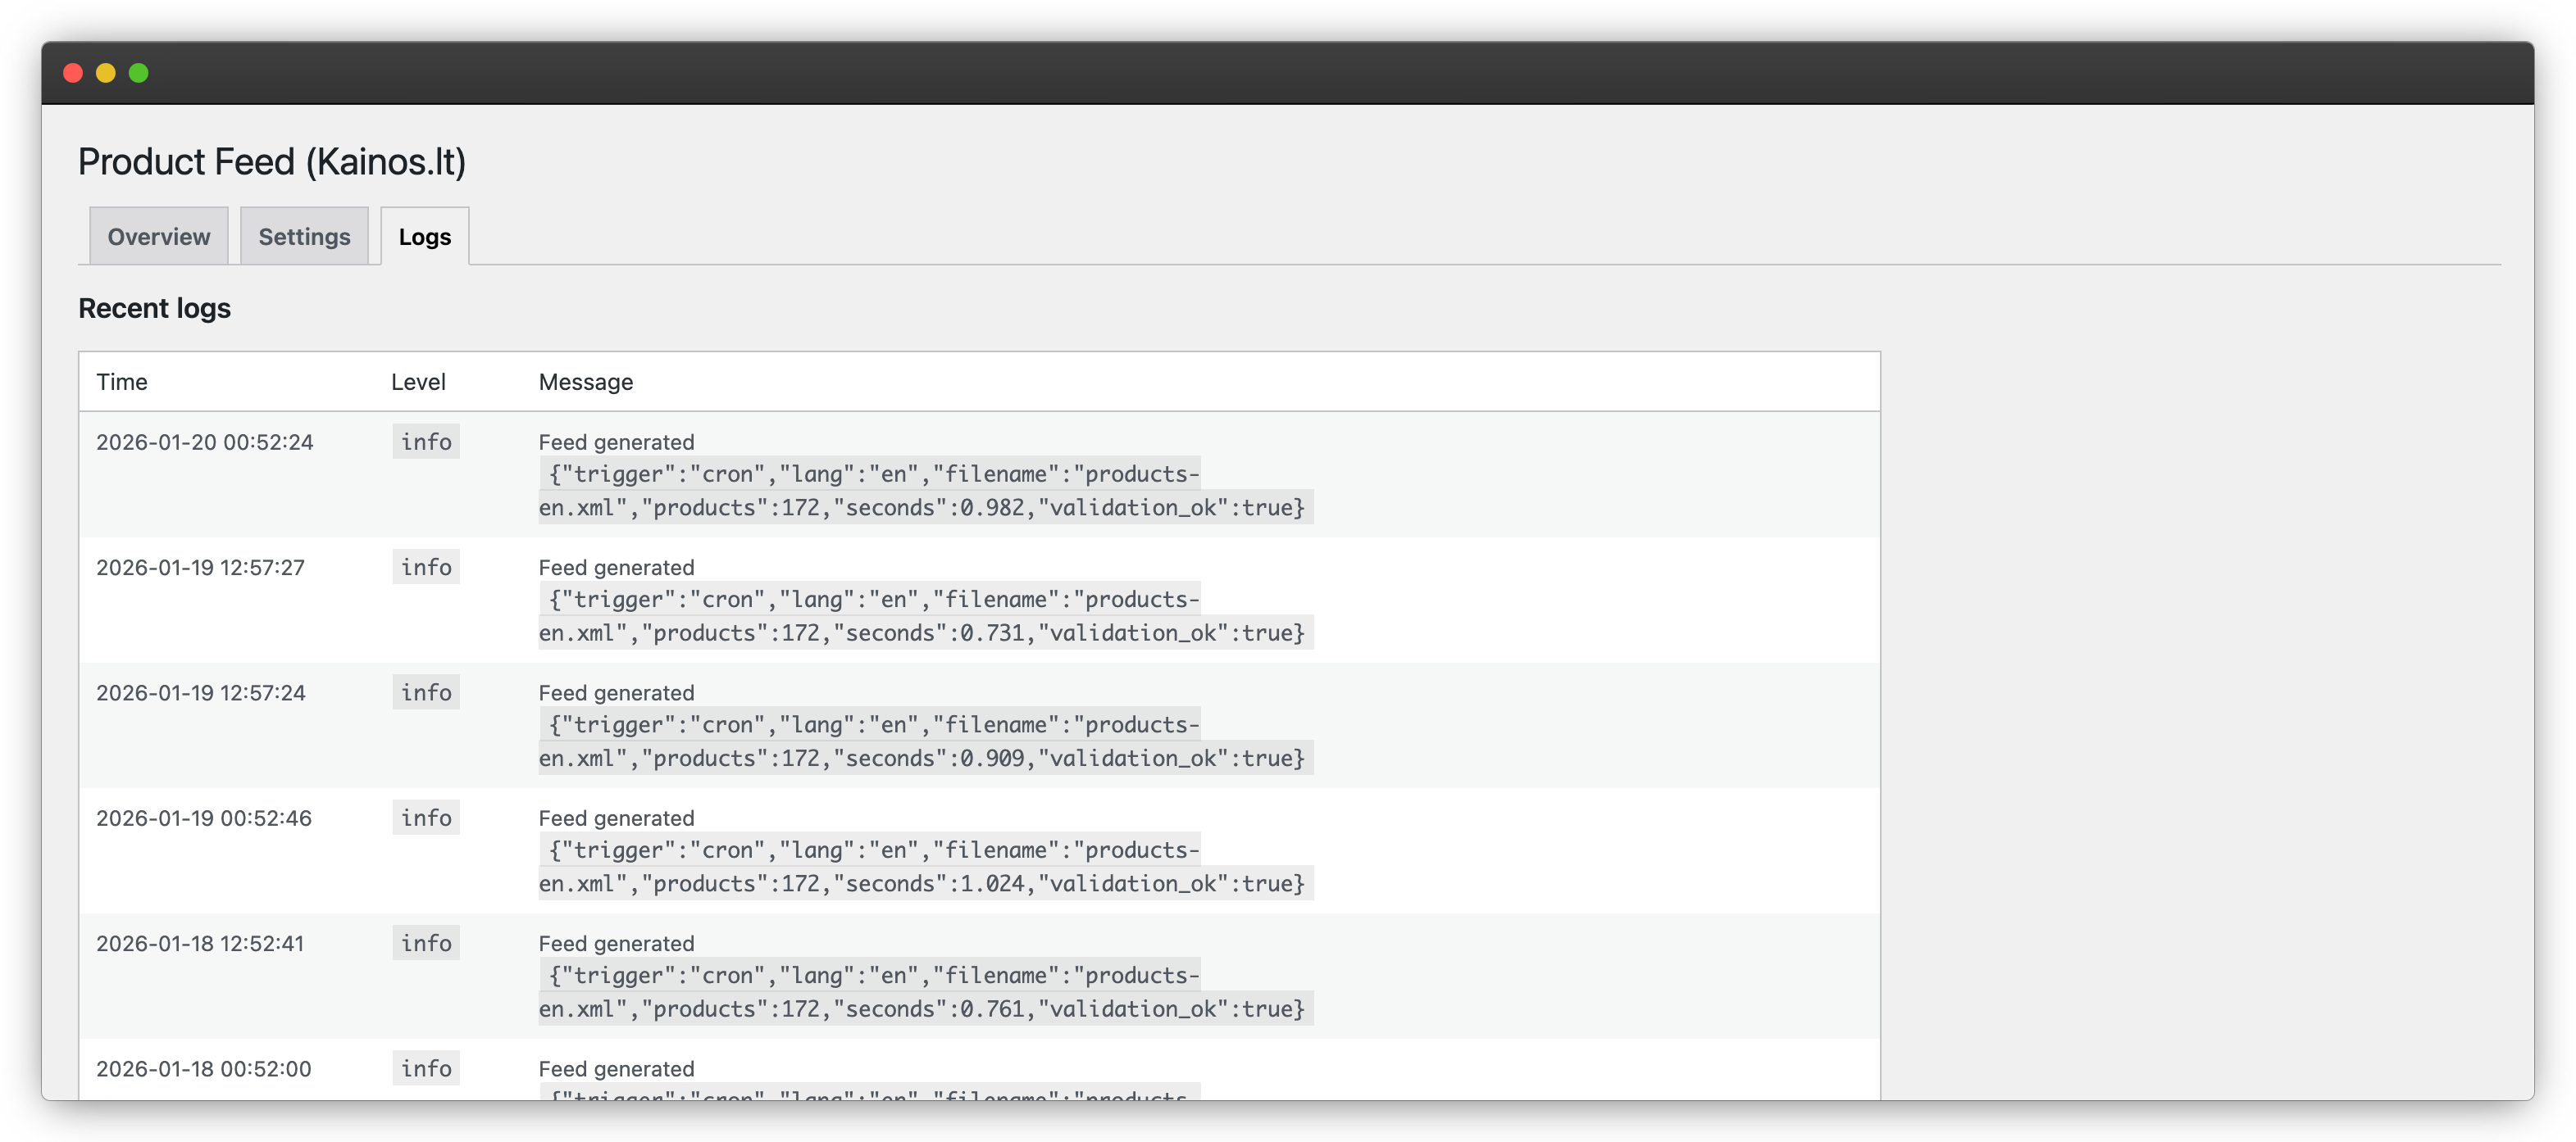Select the Logs tab
The image size is (2576, 1142).
[x=424, y=237]
